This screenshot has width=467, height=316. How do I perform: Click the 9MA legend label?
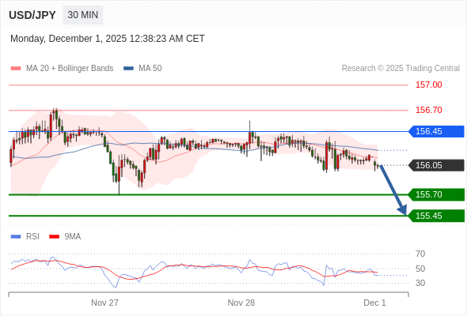73,237
